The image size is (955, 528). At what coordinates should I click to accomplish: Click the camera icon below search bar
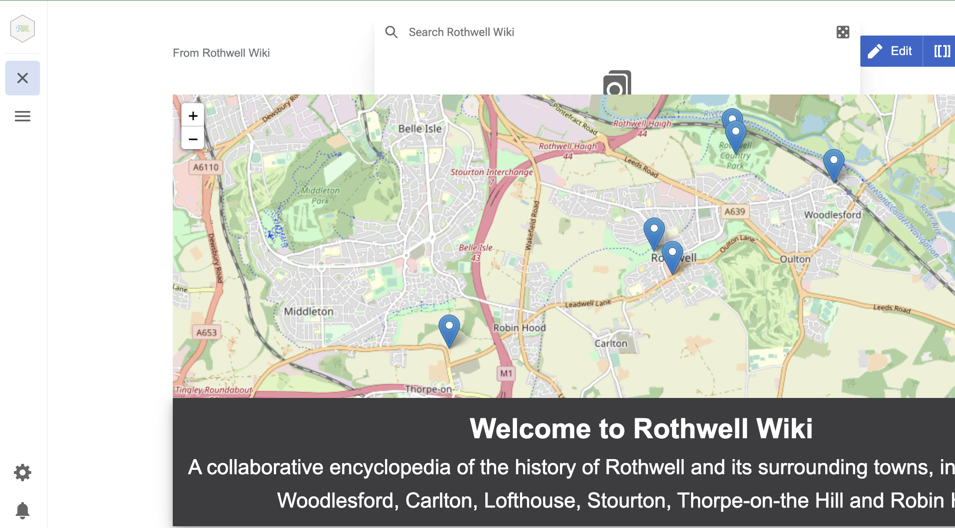point(617,84)
